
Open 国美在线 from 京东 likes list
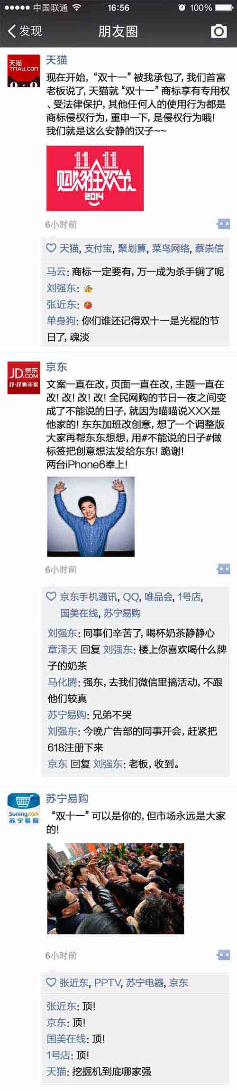pyautogui.click(x=79, y=613)
